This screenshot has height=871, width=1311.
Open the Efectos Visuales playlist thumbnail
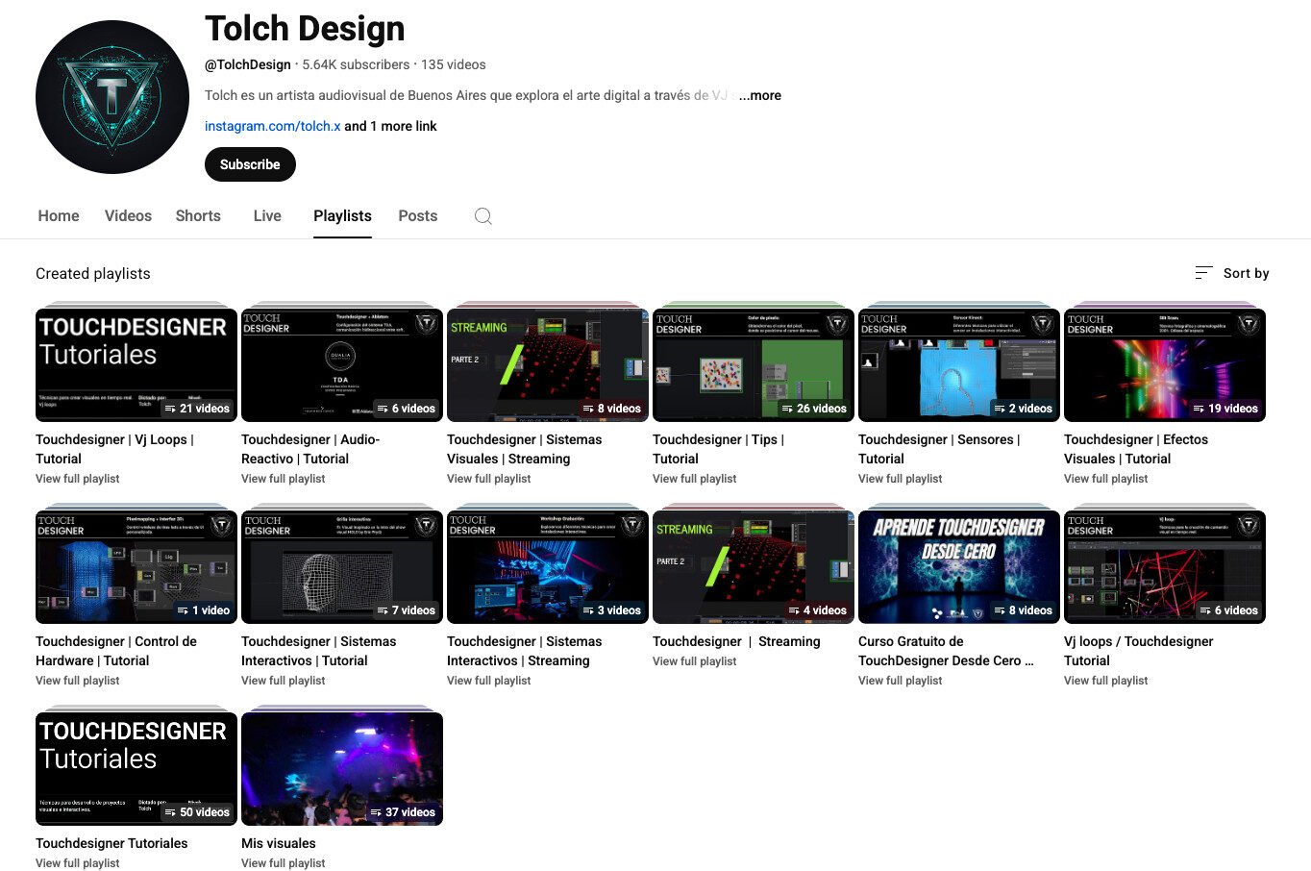[x=1165, y=365]
